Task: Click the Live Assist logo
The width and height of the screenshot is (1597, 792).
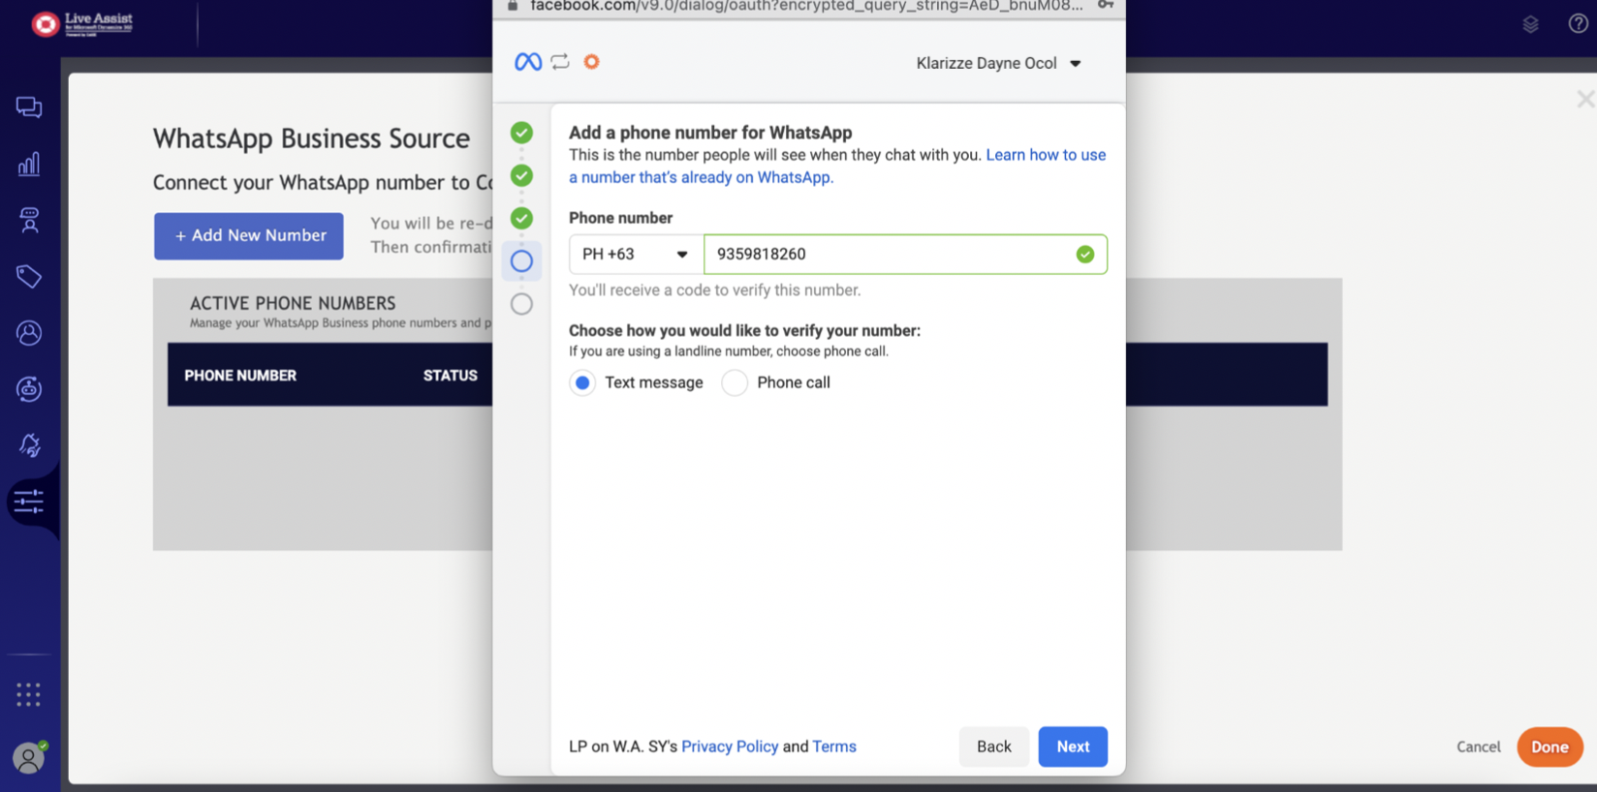Action: [x=82, y=23]
